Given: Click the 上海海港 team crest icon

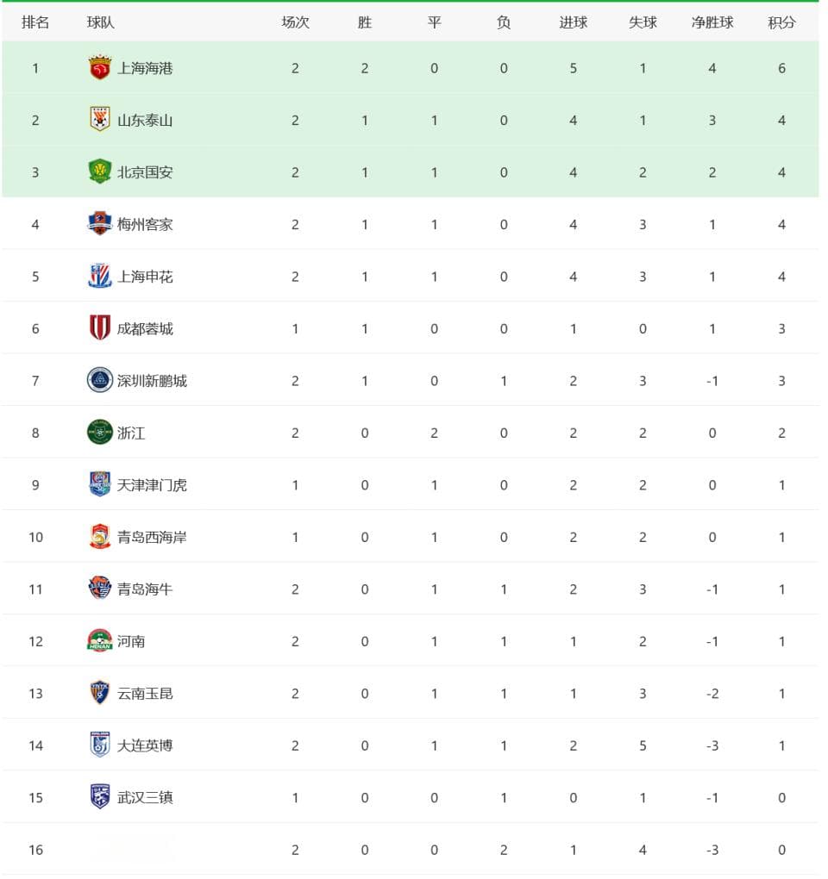Looking at the screenshot, I should click(x=100, y=68).
